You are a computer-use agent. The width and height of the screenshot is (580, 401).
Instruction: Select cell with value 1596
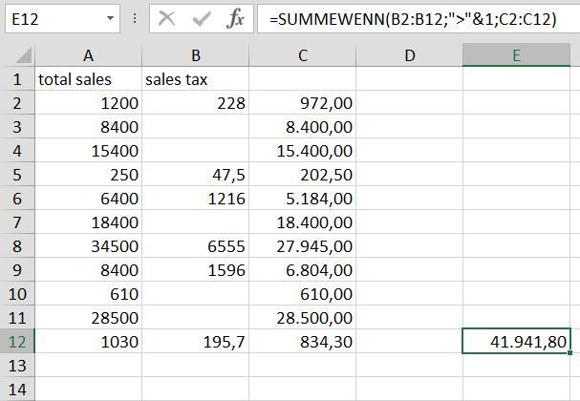[196, 270]
